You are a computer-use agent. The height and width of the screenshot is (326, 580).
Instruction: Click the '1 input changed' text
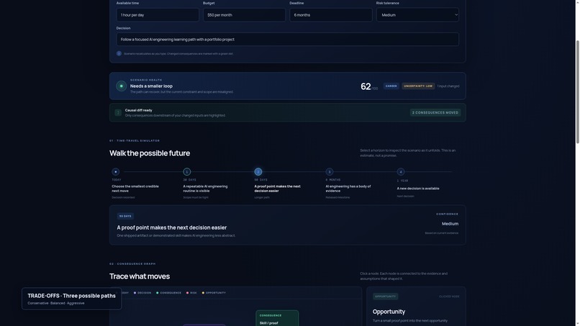click(448, 86)
